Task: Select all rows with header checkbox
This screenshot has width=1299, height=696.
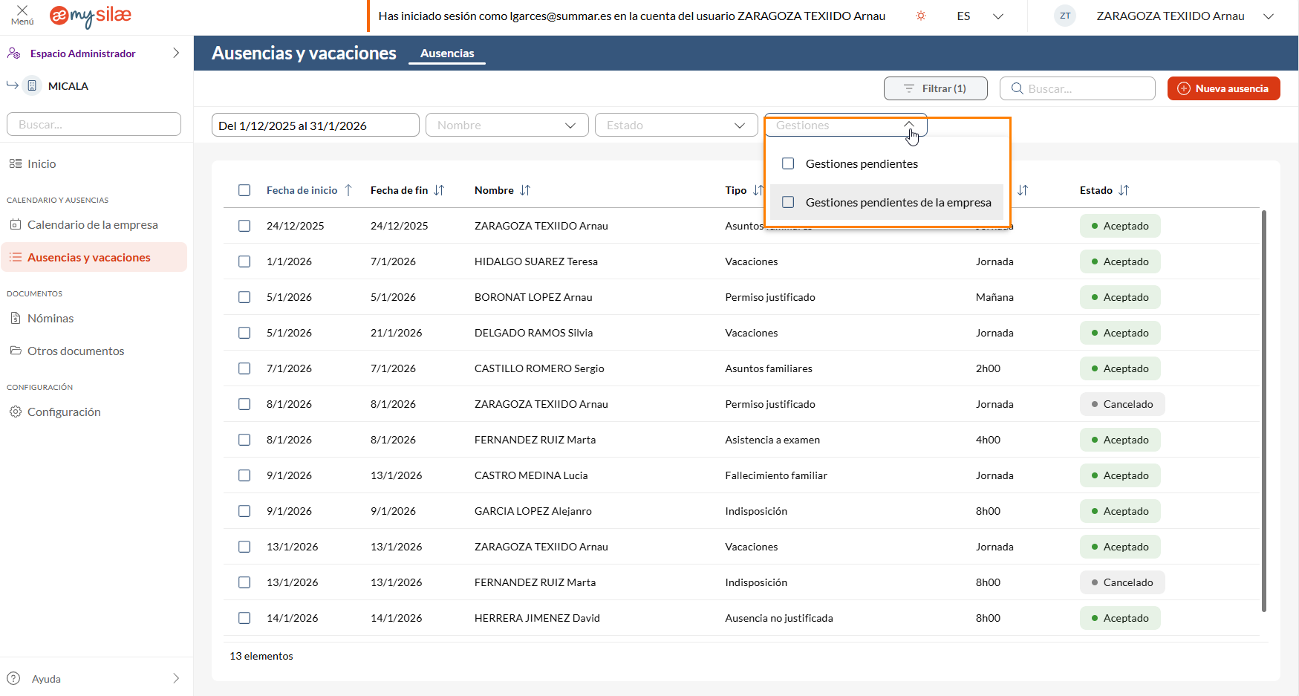Action: point(244,190)
